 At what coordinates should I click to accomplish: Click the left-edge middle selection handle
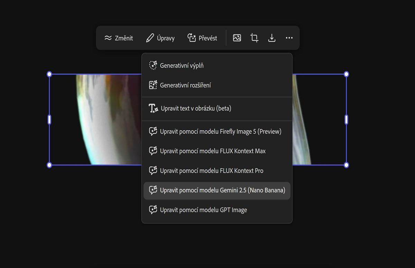pyautogui.click(x=49, y=120)
